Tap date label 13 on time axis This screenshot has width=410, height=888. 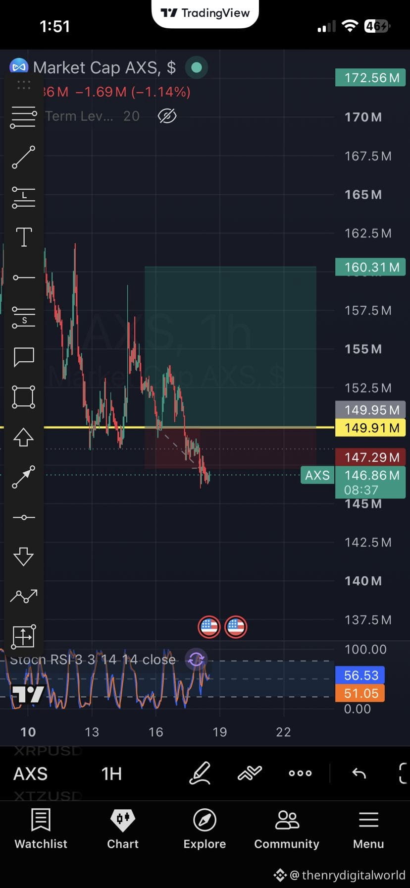click(92, 732)
